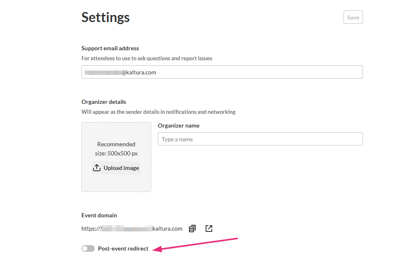The height and width of the screenshot is (268, 395).
Task: Click the Organizer details heading
Action: 104,102
